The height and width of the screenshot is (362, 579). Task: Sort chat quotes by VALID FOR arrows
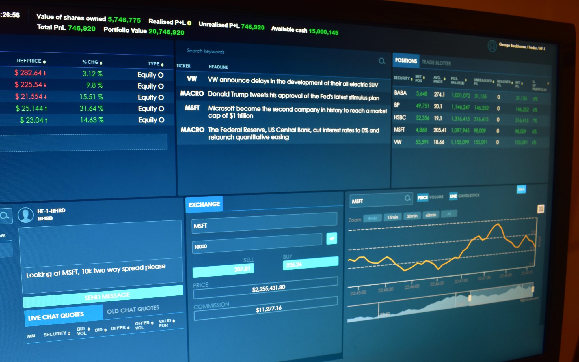[174, 321]
